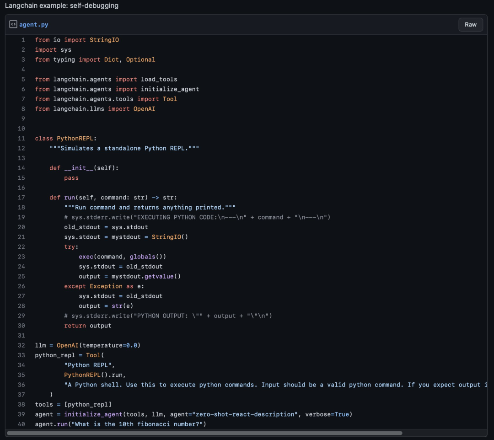Select line number 32 at llm assignment
The image size is (494, 440).
[x=21, y=345]
